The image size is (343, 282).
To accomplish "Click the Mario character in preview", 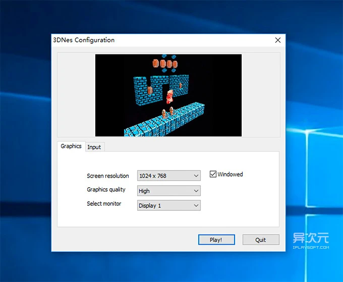I will pyautogui.click(x=170, y=96).
